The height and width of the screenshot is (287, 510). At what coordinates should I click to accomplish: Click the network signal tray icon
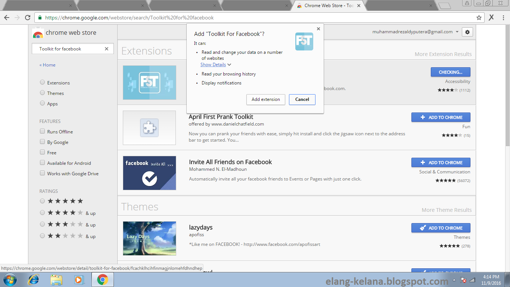click(472, 280)
